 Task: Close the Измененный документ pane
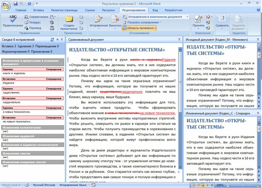[258, 113]
